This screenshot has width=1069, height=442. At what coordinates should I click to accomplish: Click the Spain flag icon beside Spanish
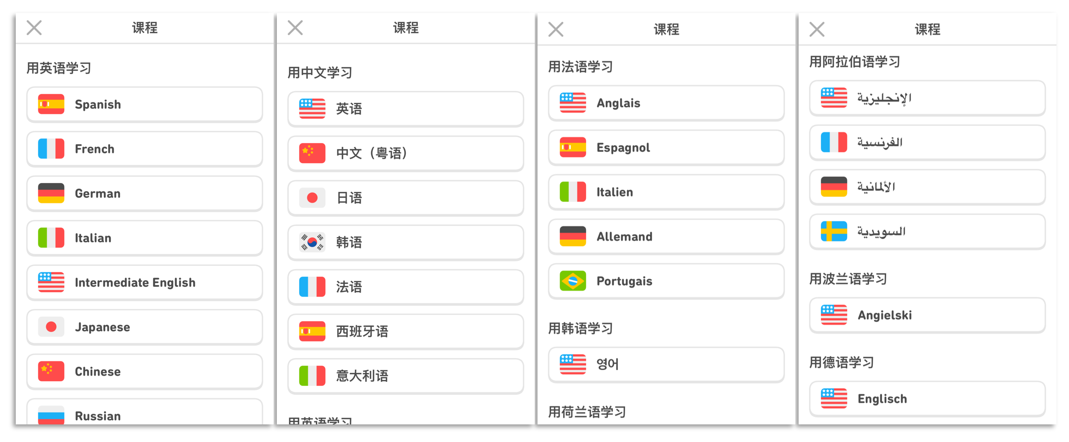pos(51,104)
